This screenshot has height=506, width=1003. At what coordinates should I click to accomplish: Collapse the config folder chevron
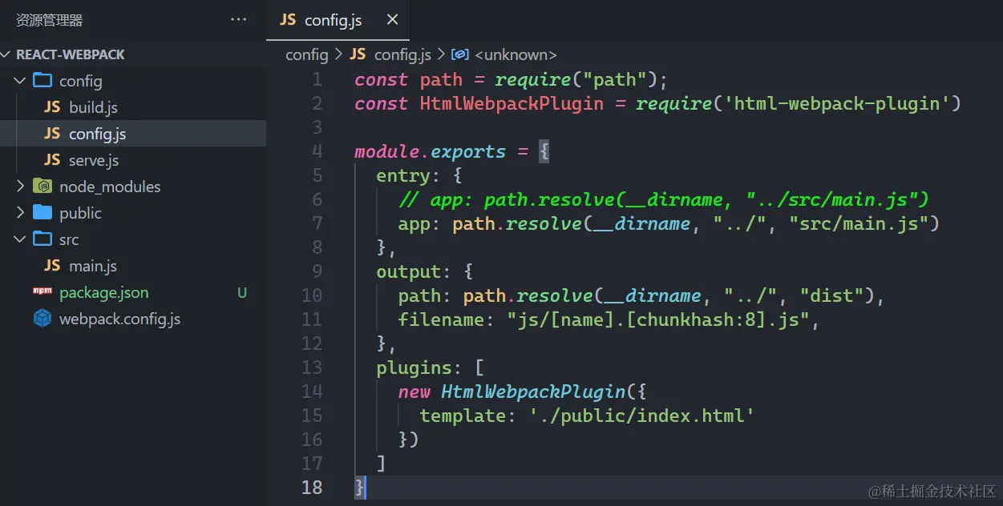coord(20,81)
